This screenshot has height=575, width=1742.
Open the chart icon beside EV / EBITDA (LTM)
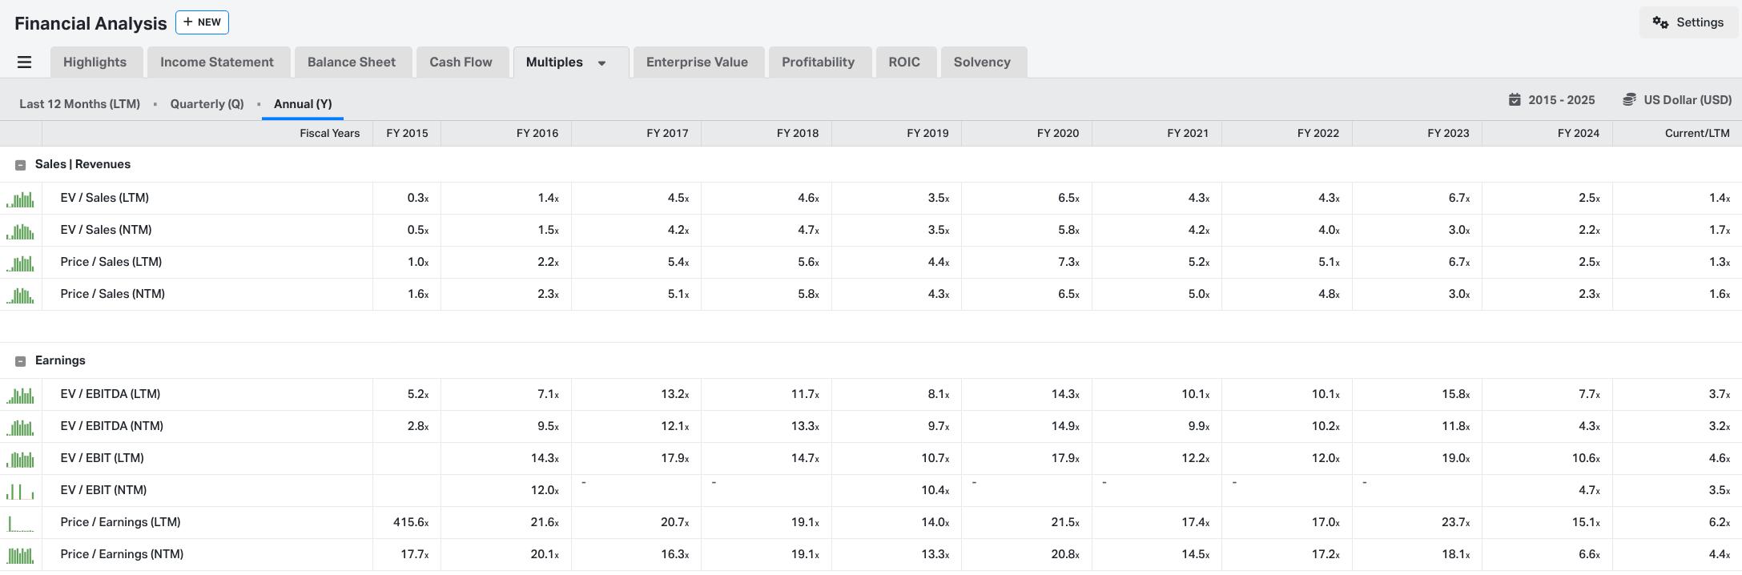[x=21, y=395]
